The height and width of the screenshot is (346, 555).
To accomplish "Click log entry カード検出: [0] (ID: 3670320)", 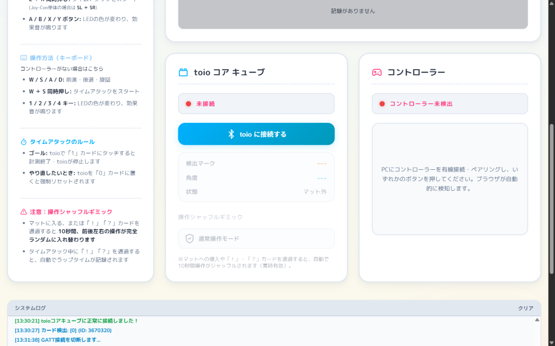I will [x=63, y=330].
